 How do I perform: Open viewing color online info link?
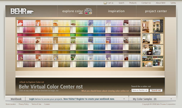click(x=105, y=91)
